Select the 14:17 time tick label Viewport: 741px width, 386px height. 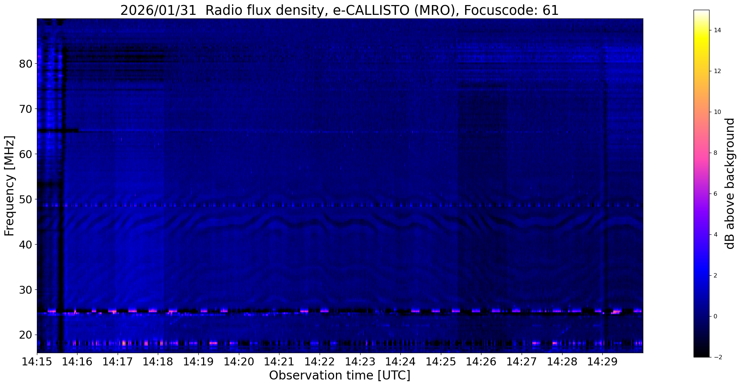tap(118, 361)
